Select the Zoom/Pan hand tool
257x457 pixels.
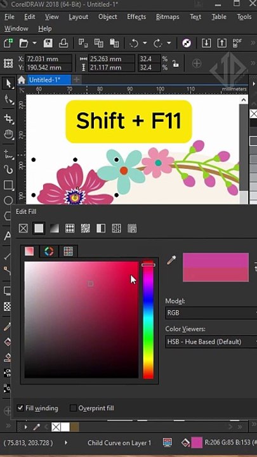pos(8,135)
